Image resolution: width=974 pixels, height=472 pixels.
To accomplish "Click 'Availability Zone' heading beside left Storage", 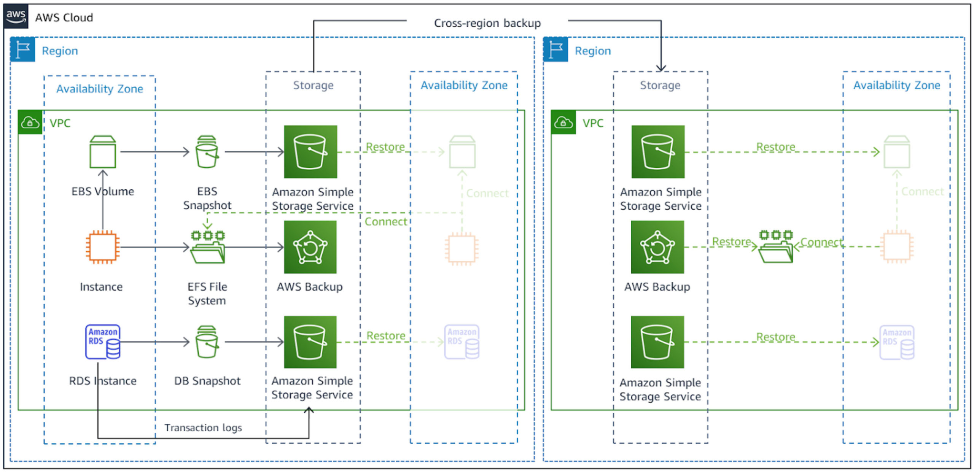I will click(464, 85).
